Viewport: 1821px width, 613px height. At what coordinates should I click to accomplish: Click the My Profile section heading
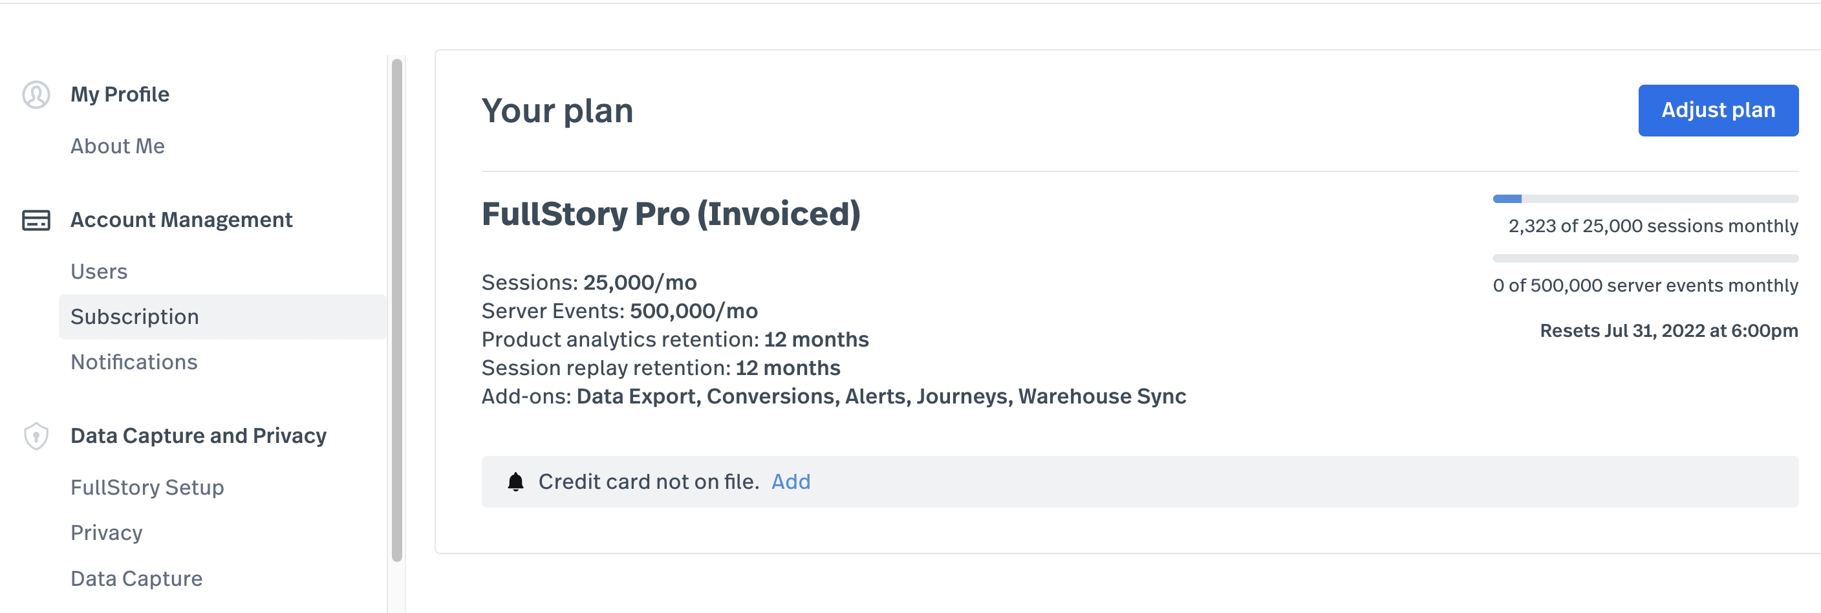click(x=120, y=94)
